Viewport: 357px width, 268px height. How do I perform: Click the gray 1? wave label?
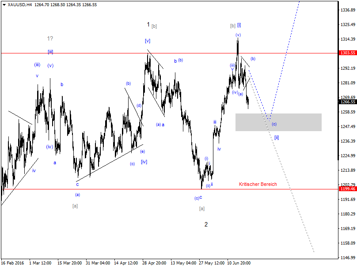(x=50, y=39)
